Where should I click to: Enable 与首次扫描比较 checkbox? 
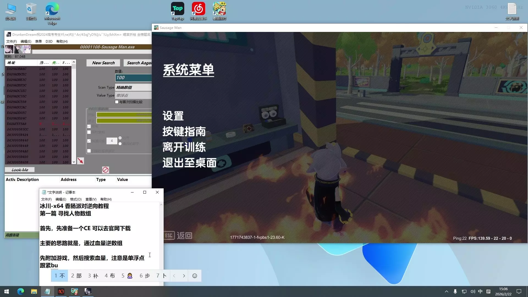[x=117, y=102]
